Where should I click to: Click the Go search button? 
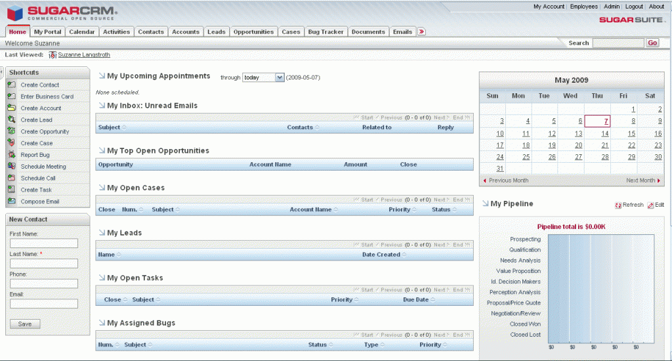[652, 43]
